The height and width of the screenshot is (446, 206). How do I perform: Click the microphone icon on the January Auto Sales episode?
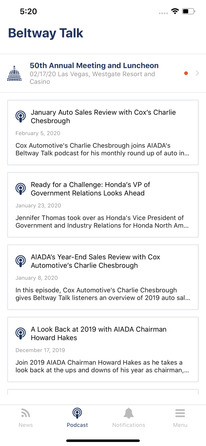click(20, 117)
